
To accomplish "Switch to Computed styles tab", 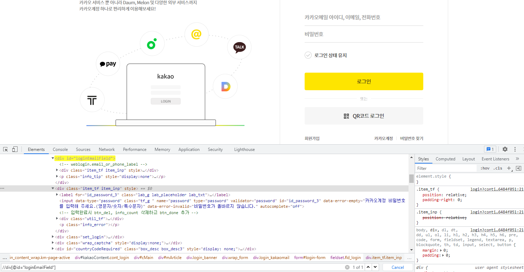I will 445,159.
